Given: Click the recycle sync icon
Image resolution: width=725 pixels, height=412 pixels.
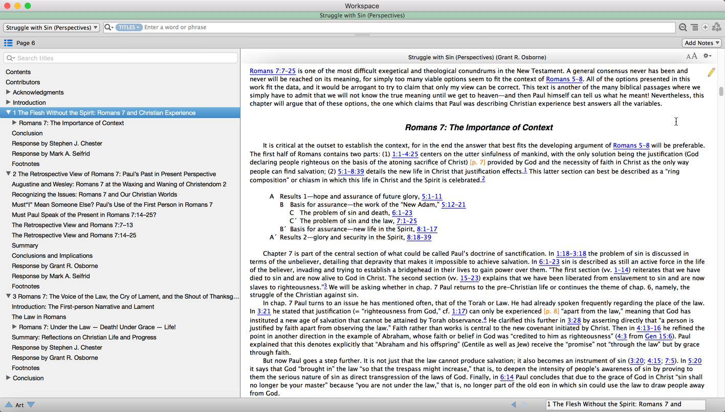Looking at the screenshot, I should click(717, 28).
